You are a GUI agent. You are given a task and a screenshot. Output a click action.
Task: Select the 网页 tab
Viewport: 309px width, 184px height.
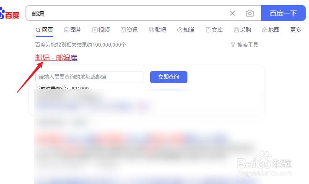[44, 30]
